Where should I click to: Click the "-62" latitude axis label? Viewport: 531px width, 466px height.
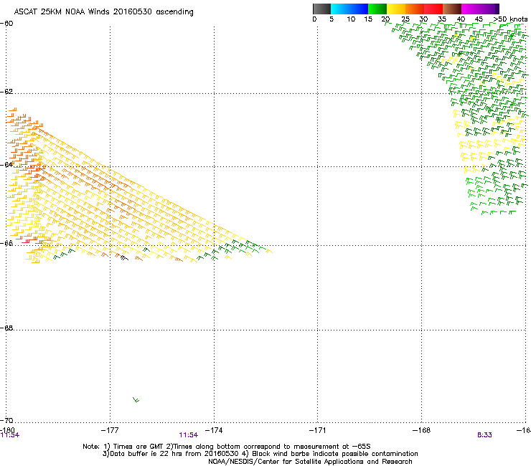6,92
